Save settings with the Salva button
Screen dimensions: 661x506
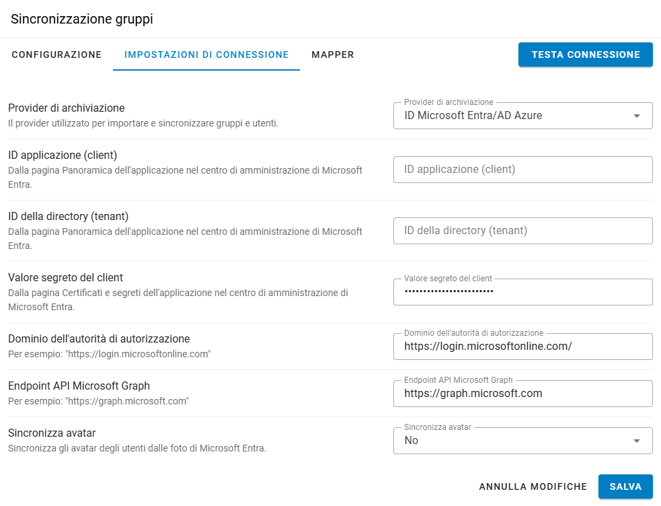pyautogui.click(x=625, y=486)
